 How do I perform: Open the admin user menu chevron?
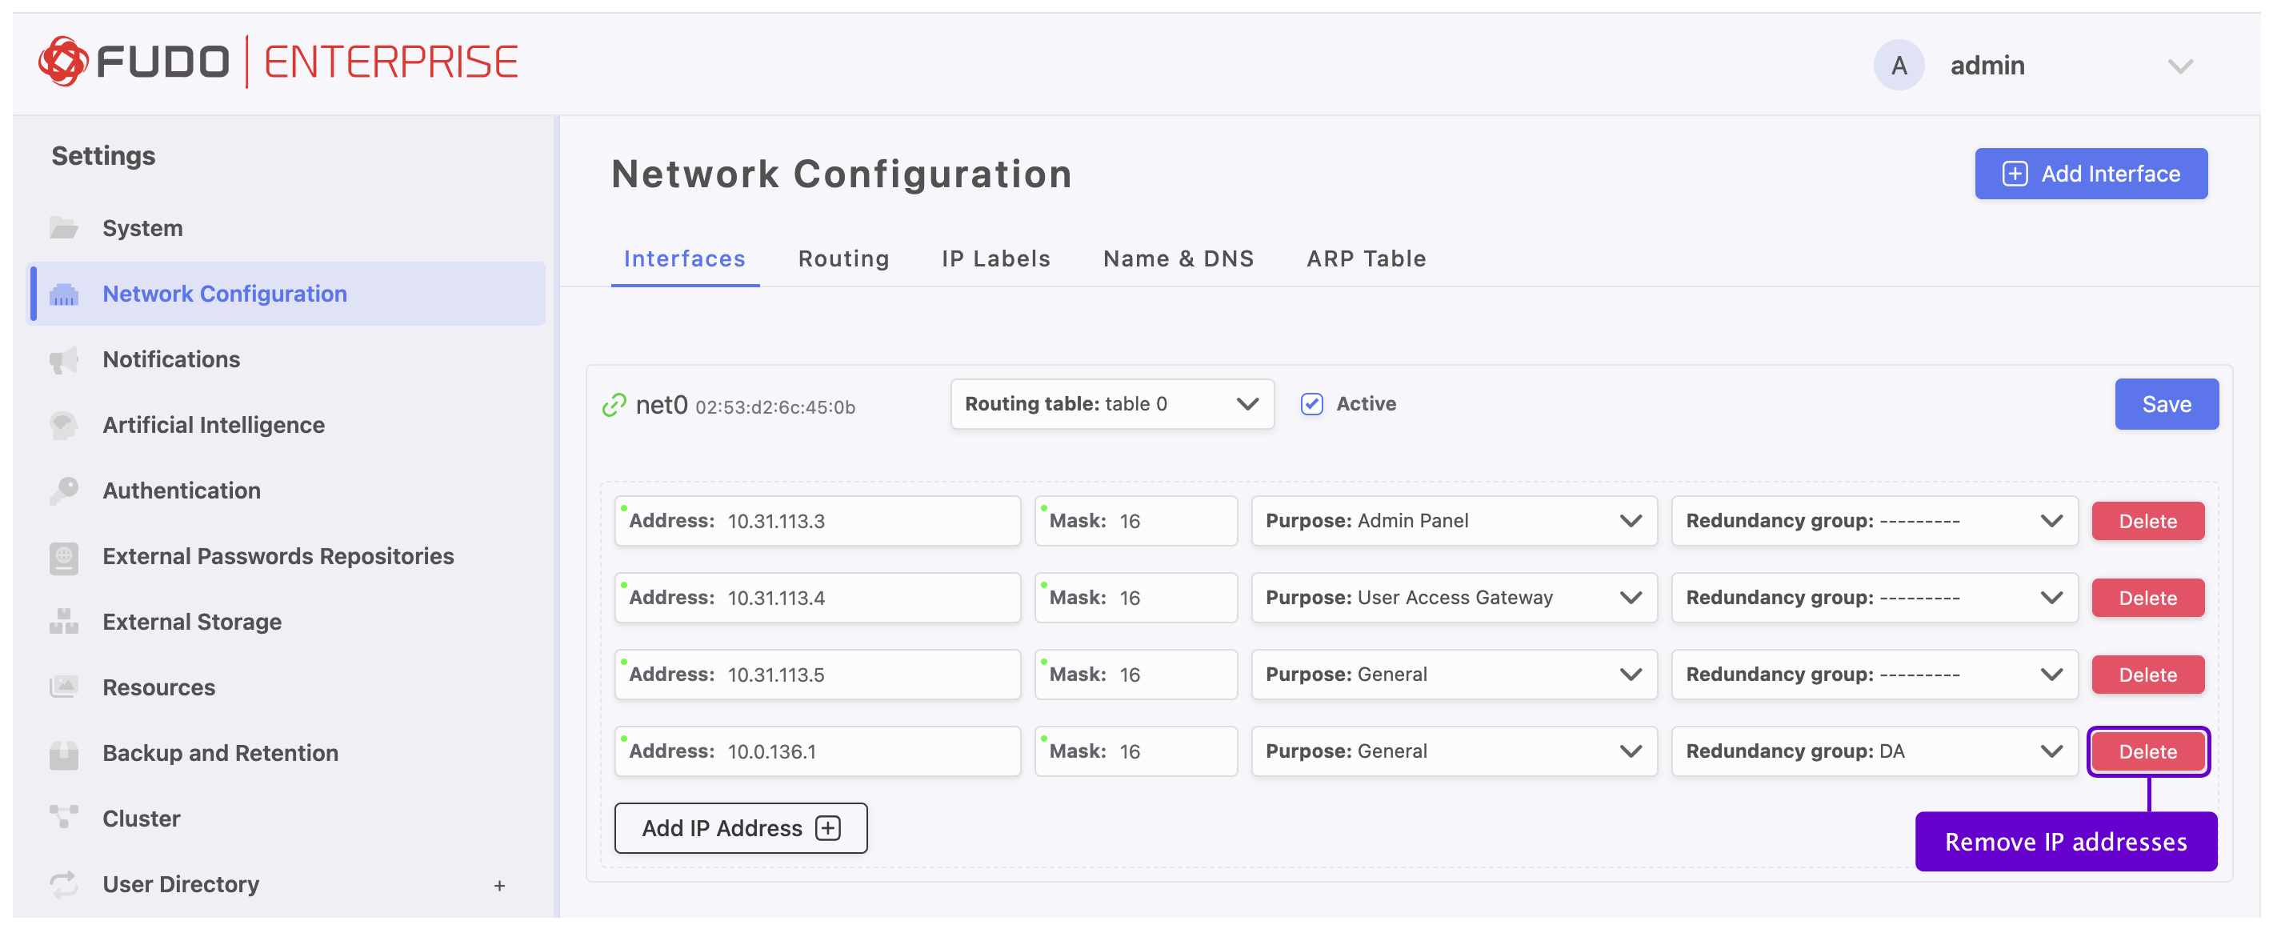point(2179,66)
